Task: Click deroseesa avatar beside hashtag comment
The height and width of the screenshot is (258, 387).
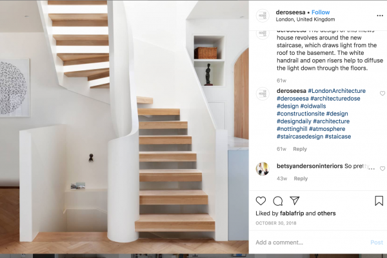Action: coord(263,94)
